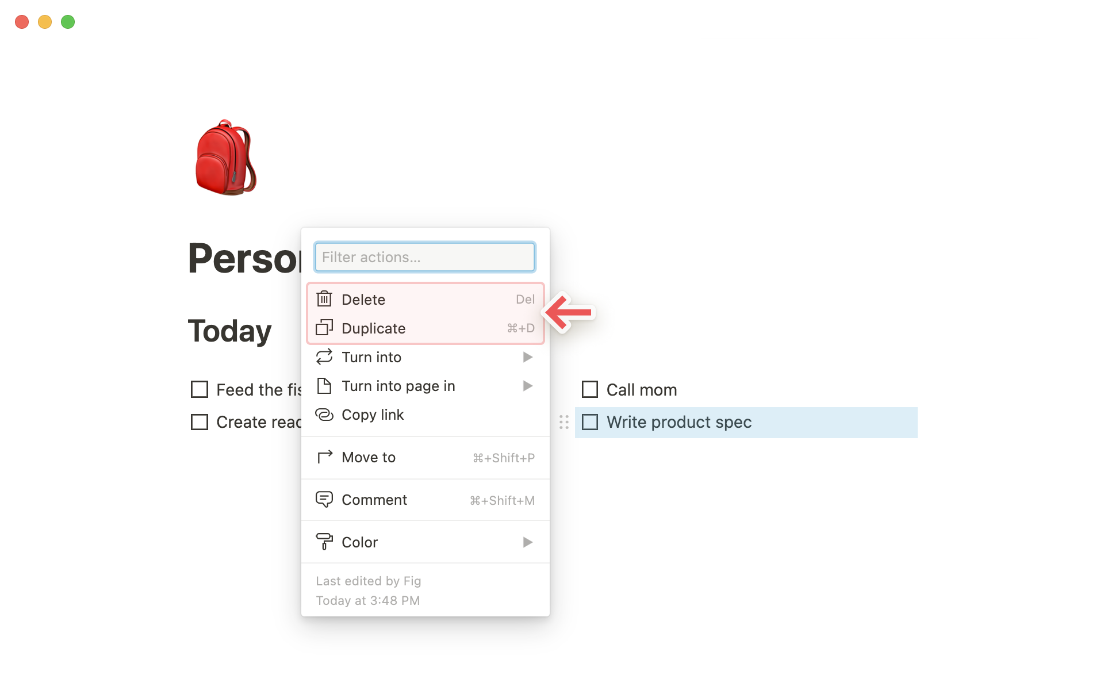Click the Turn into arrow icon
The image size is (1104, 690).
point(526,357)
